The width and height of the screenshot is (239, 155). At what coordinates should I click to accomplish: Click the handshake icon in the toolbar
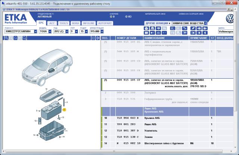(158, 28)
